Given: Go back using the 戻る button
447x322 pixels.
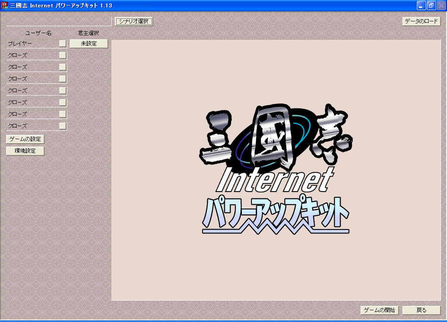Looking at the screenshot, I should point(421,310).
